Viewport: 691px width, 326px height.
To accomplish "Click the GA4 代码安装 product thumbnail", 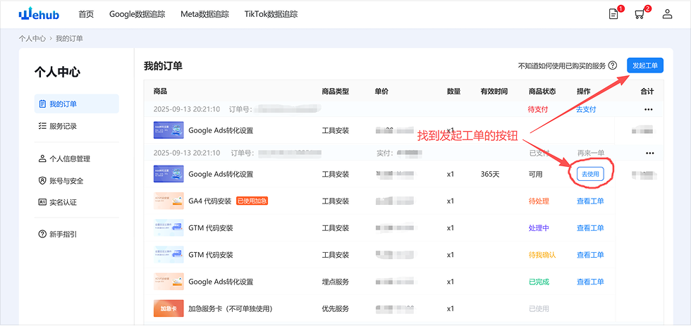I will (x=169, y=201).
